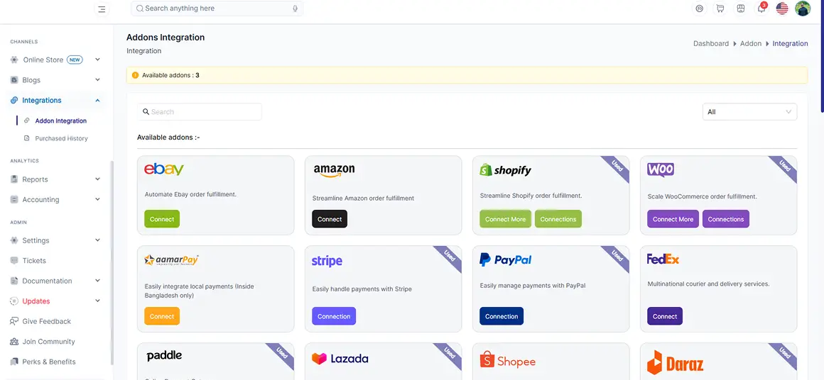
Task: Click Connect More on WooCommerce card
Action: coord(673,219)
